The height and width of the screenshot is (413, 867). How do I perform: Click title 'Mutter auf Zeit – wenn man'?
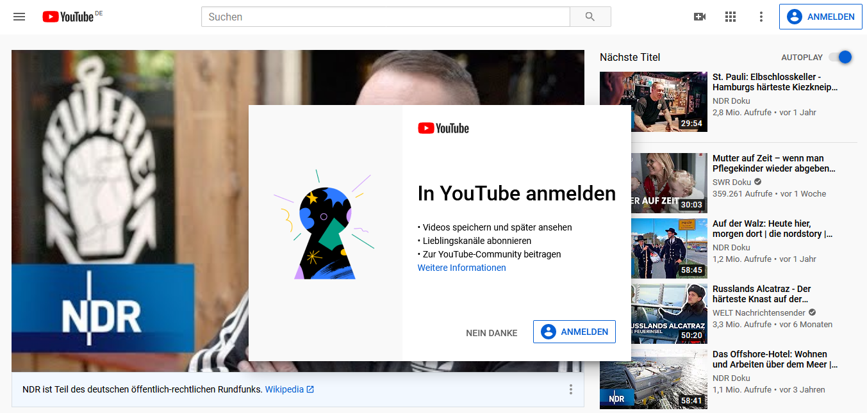(x=774, y=163)
